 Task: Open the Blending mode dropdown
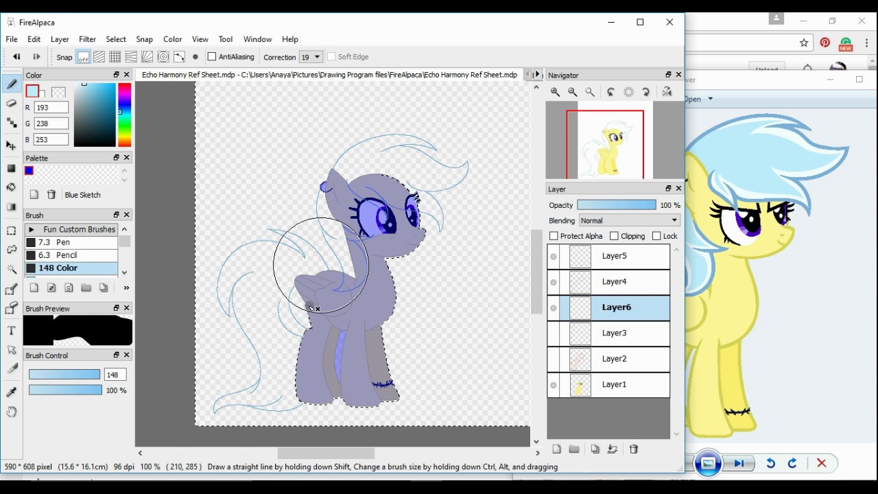[630, 220]
